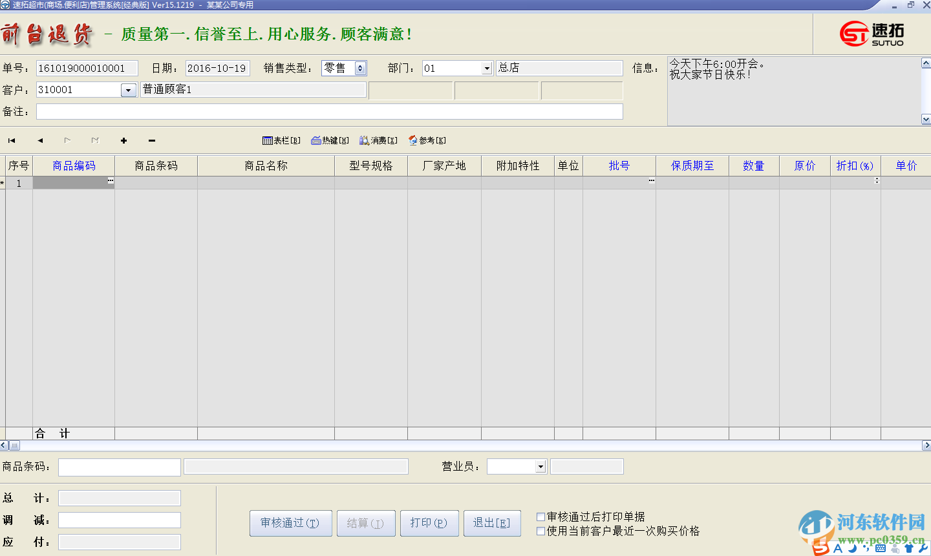Expand 营业员 dropdown list
Viewport: 931px width, 556px height.
(540, 467)
